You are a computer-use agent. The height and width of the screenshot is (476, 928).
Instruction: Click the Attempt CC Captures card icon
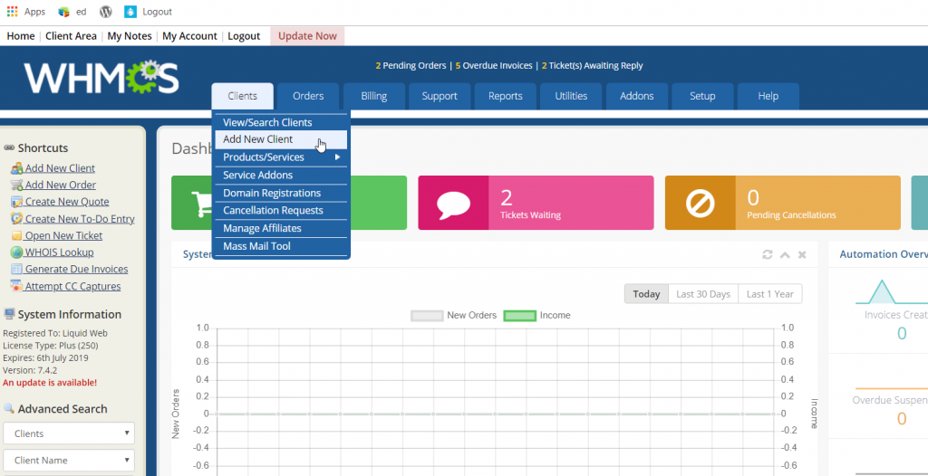pyautogui.click(x=16, y=286)
